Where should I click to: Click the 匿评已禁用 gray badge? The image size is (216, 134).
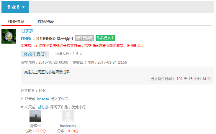pos(84,38)
